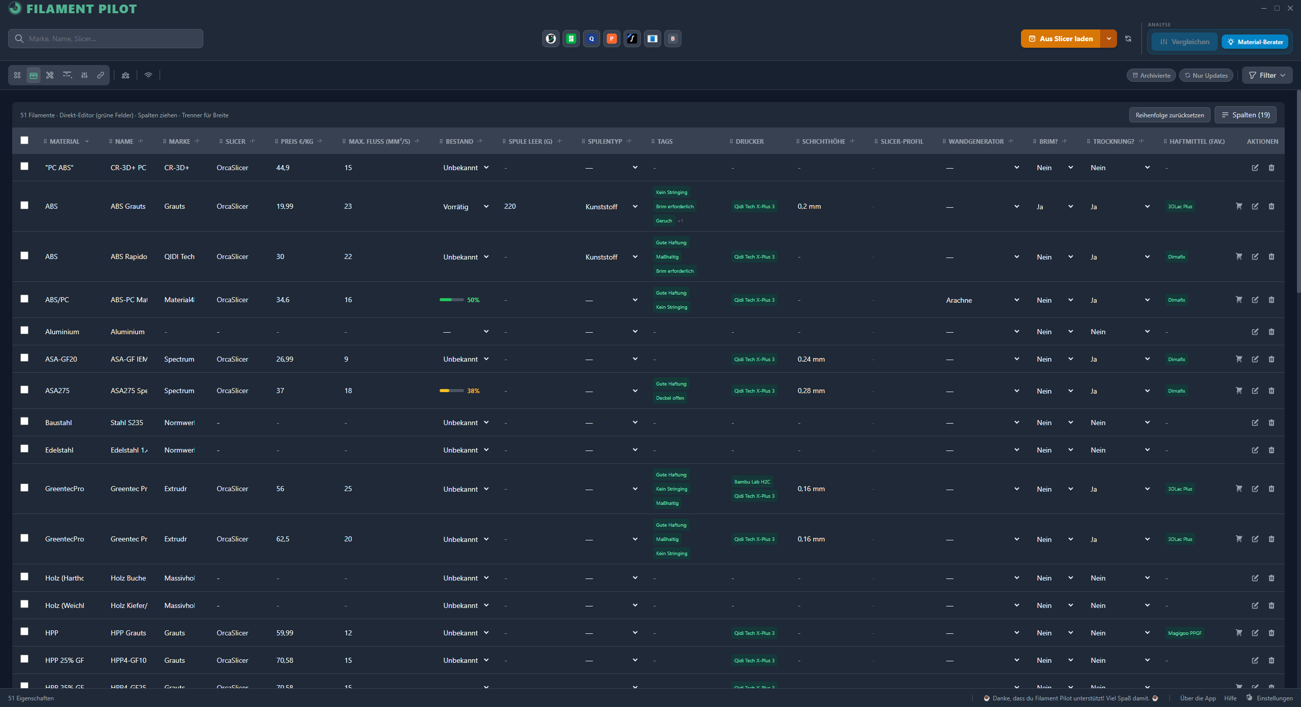
Task: Select the black curve slicer icon
Action: (632, 39)
